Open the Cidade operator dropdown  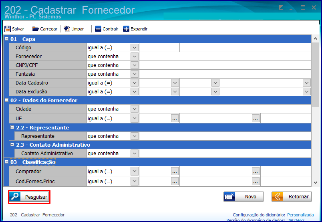tap(135, 109)
